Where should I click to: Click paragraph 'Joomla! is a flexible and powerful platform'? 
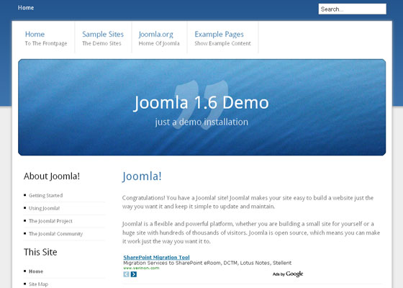251,233
